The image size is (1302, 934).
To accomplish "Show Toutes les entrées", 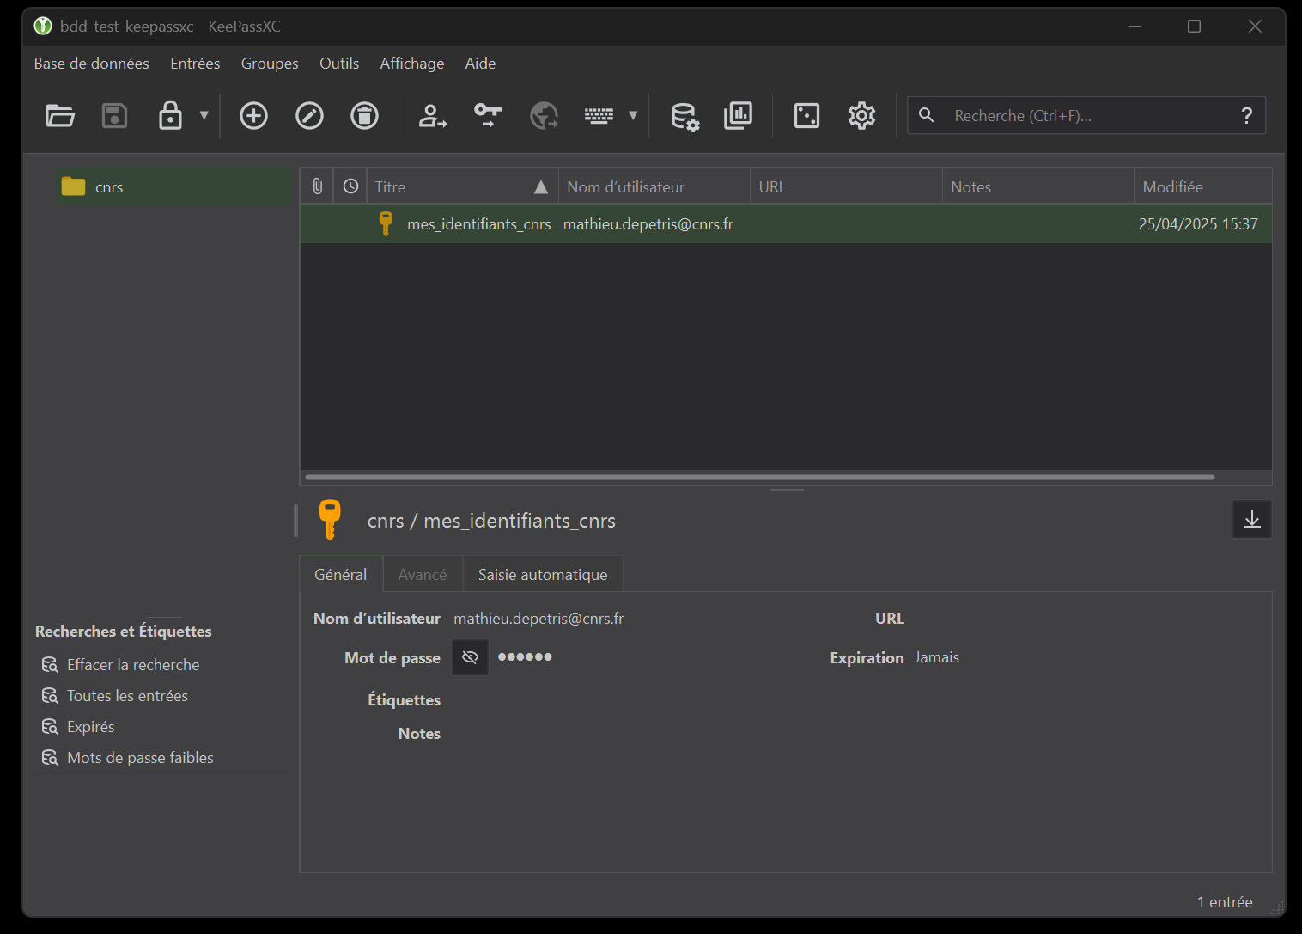I will click(x=127, y=696).
